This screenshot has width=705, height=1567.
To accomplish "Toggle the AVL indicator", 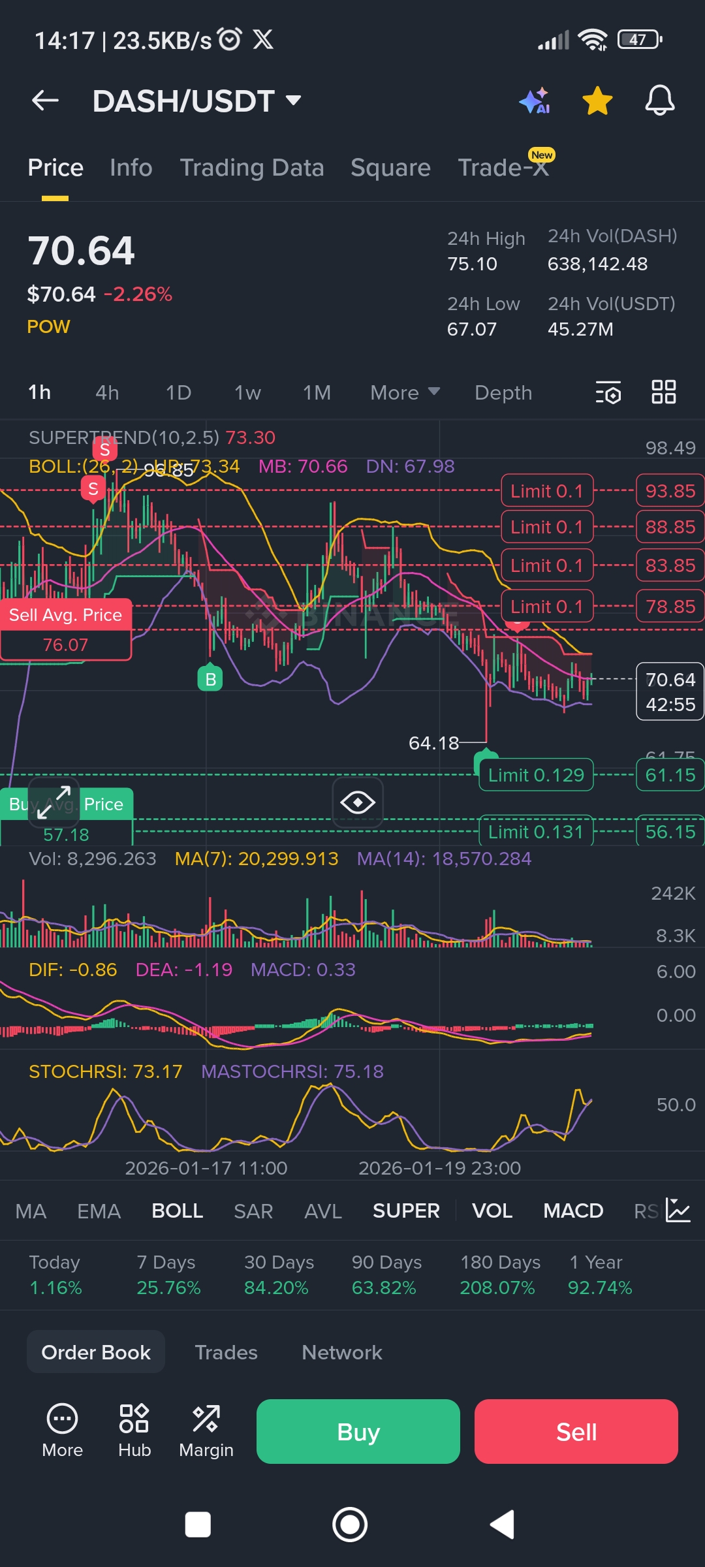I will [322, 1211].
